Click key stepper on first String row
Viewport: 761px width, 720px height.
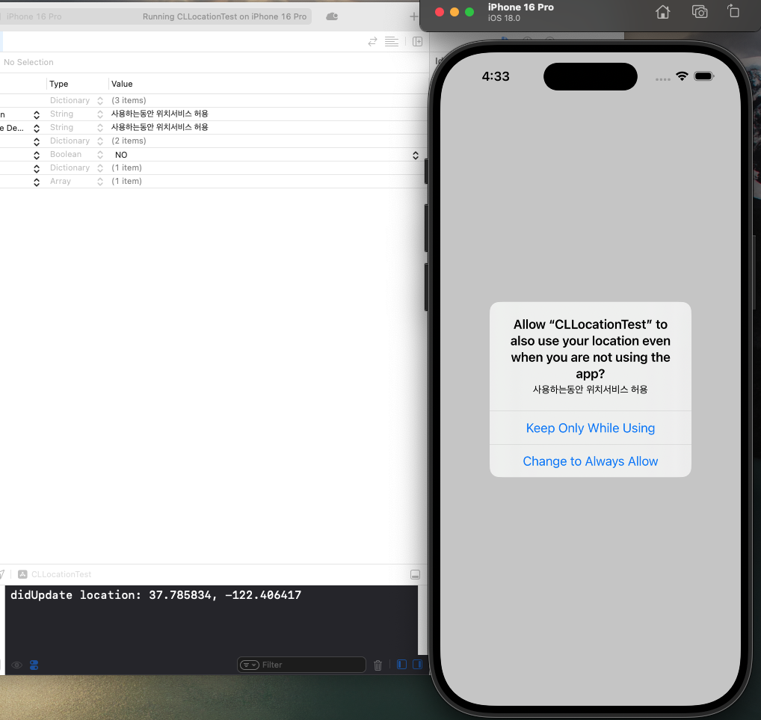(37, 114)
